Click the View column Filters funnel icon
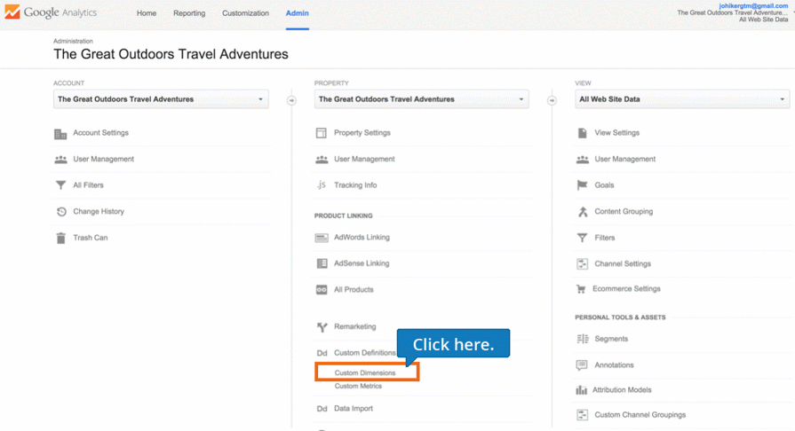Screen dimensions: 795x431 (x=582, y=238)
